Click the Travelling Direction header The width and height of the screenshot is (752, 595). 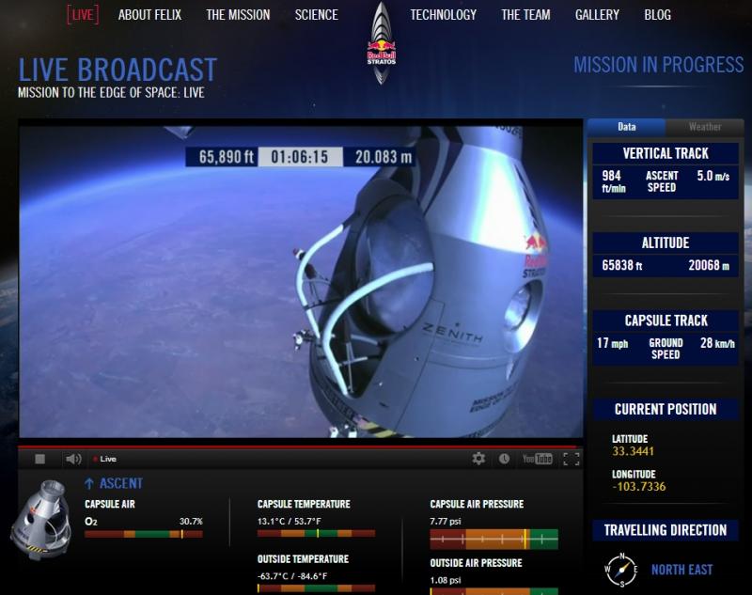[x=666, y=530]
